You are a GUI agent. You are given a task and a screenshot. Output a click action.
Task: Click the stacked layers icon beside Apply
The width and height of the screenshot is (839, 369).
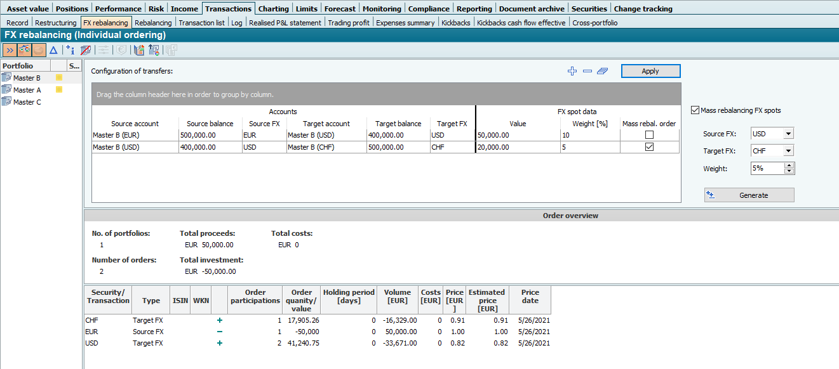(x=602, y=71)
